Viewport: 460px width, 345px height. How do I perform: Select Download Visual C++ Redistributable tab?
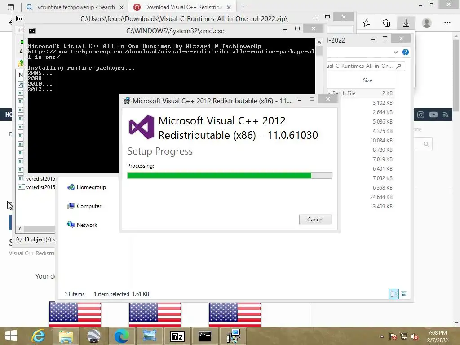click(x=183, y=7)
